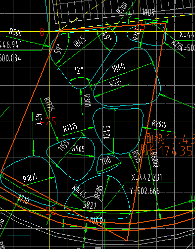
Task: Select the 1085 dimension text
Action: tap(148, 12)
